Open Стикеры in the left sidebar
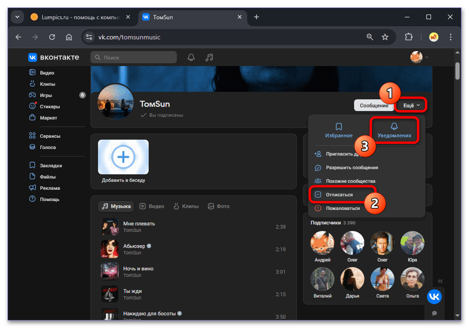 tap(45, 106)
